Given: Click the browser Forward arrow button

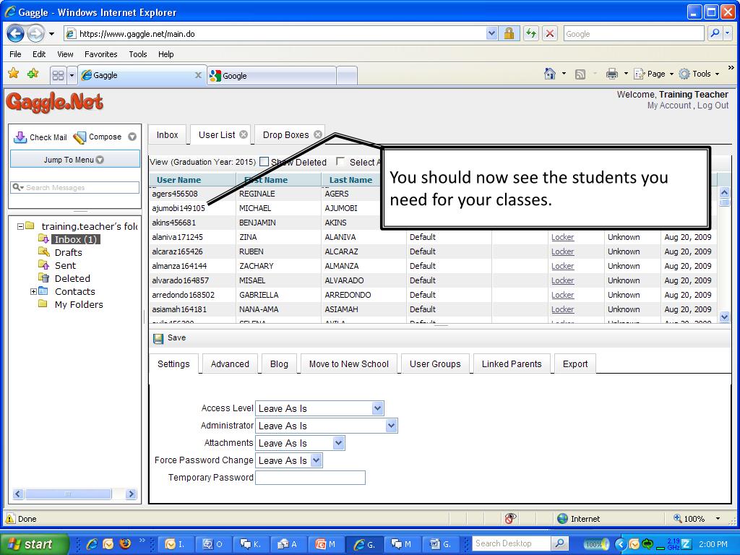Looking at the screenshot, I should (36, 33).
